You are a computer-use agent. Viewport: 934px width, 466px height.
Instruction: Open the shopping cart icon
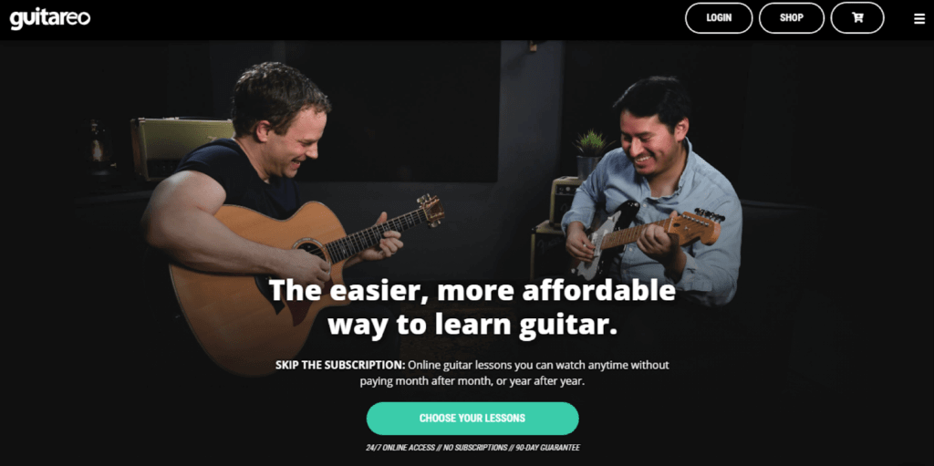point(857,18)
